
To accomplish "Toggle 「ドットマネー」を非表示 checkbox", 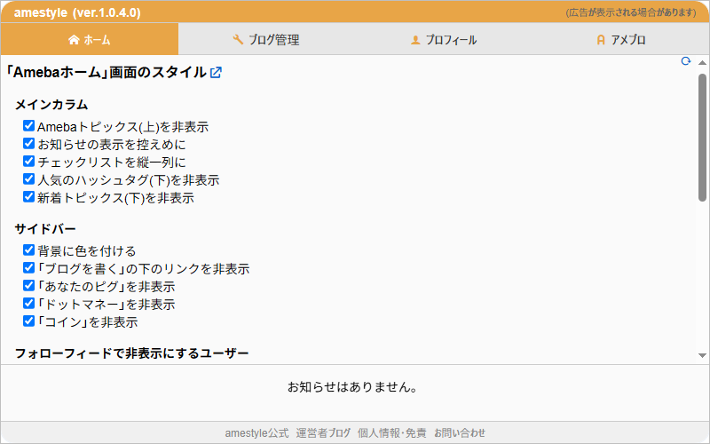I will (x=28, y=304).
